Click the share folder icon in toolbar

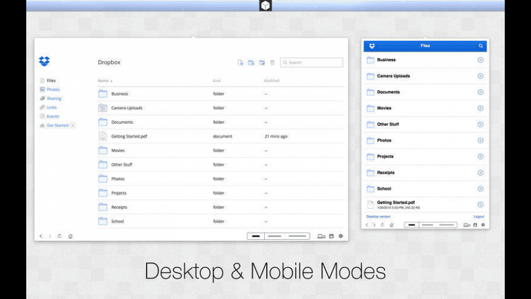point(262,63)
